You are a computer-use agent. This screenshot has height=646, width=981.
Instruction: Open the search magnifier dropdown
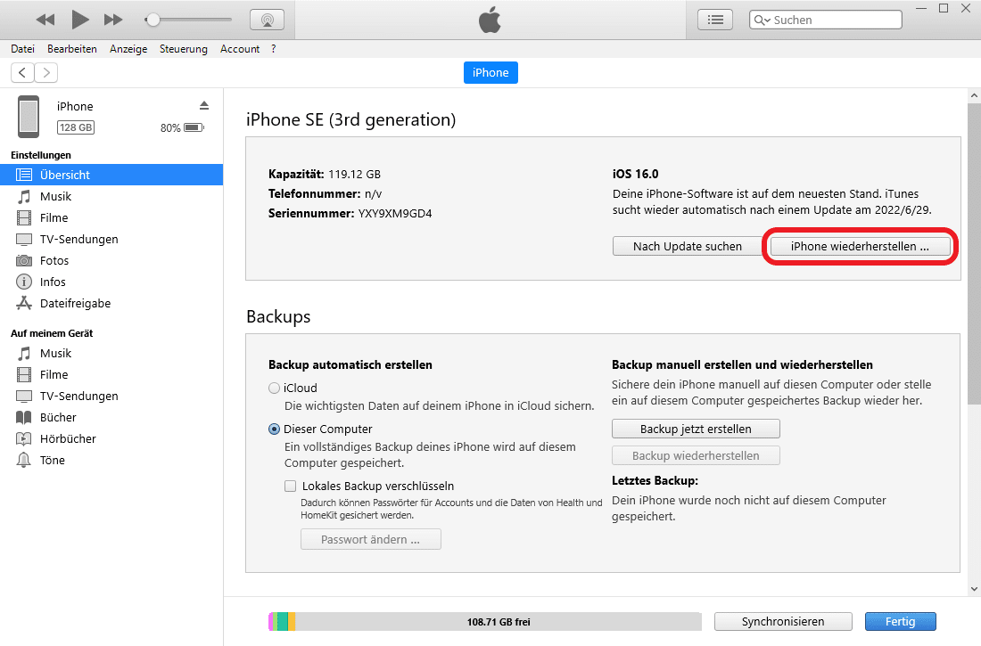[x=762, y=20]
